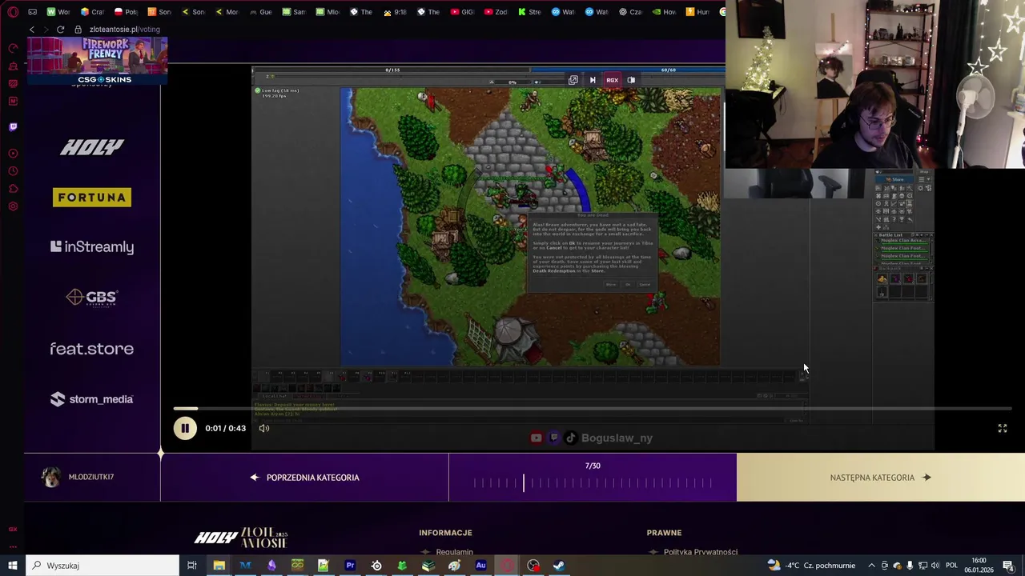
Task: Go back with the browser back arrow
Action: [32, 30]
